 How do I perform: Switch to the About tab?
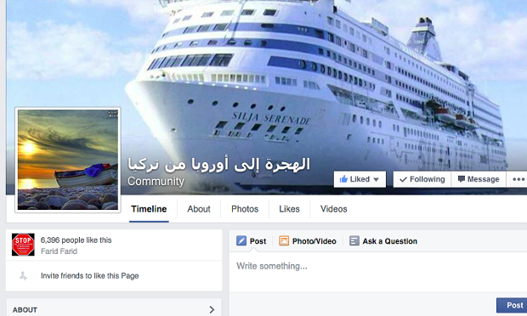199,209
